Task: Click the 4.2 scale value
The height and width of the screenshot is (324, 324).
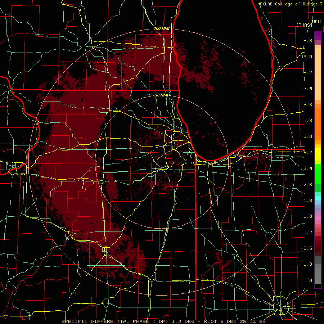Action: pos(308,153)
